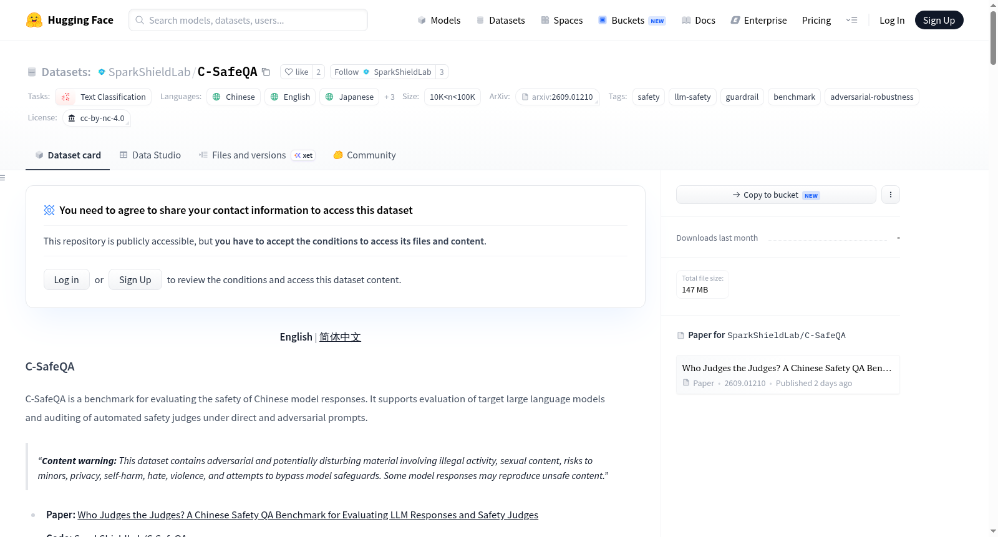
Task: Open the Enterprise page
Action: point(758,20)
